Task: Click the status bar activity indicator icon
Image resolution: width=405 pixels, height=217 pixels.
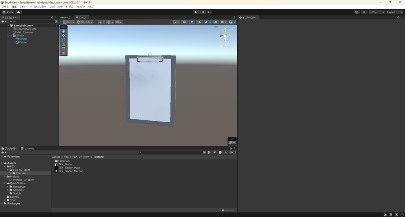Action: click(402, 215)
